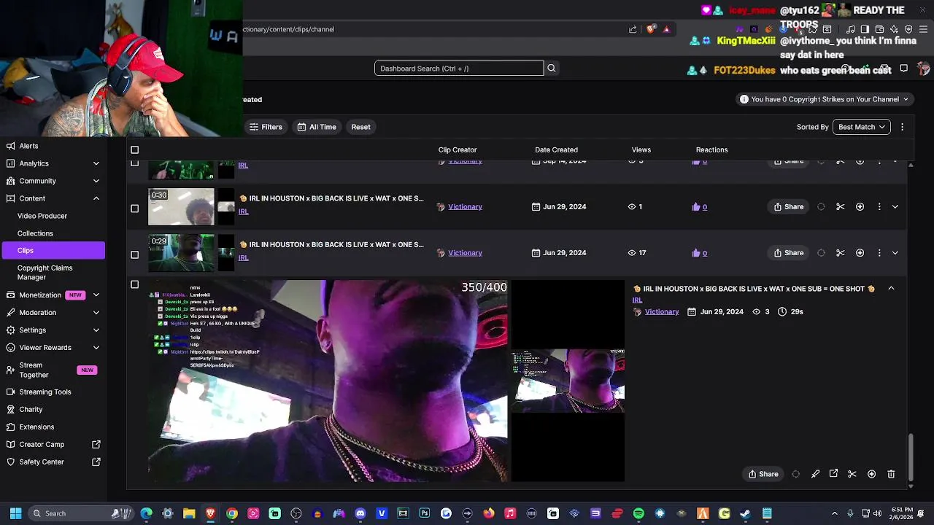Open the table options three-dot menu
Image resolution: width=934 pixels, height=525 pixels.
[903, 127]
